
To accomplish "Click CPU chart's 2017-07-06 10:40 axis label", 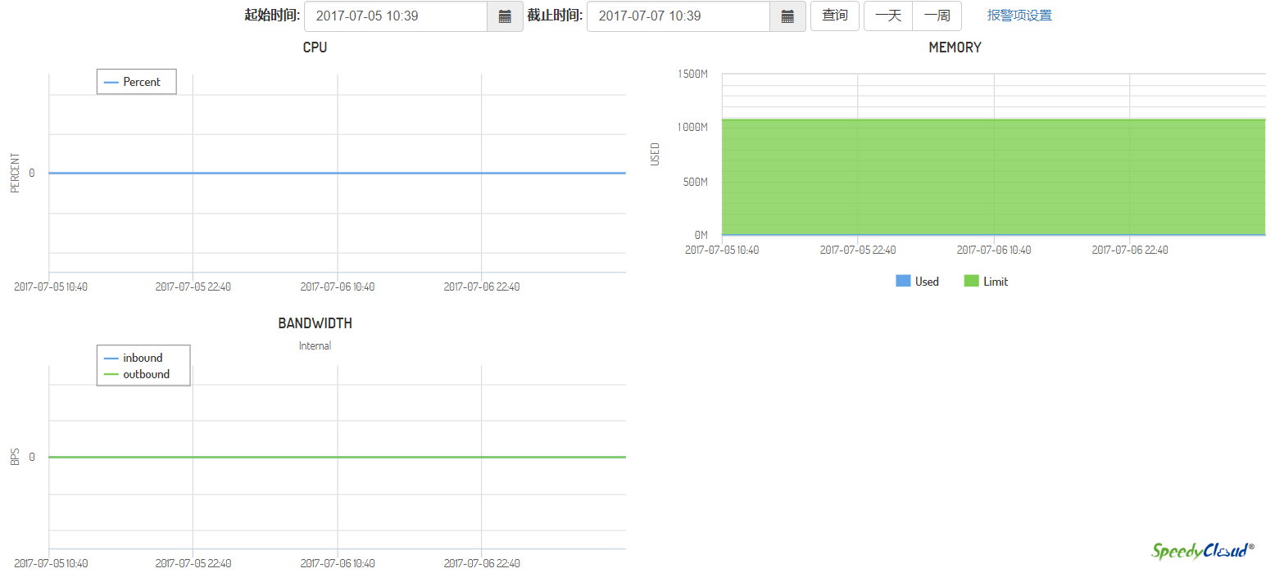I will [338, 287].
